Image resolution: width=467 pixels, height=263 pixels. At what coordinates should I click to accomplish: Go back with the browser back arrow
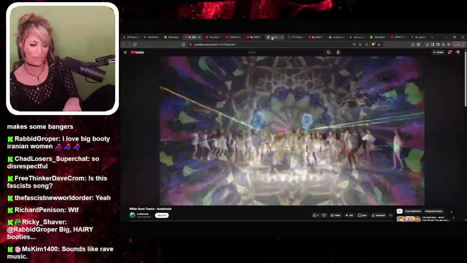(x=124, y=45)
